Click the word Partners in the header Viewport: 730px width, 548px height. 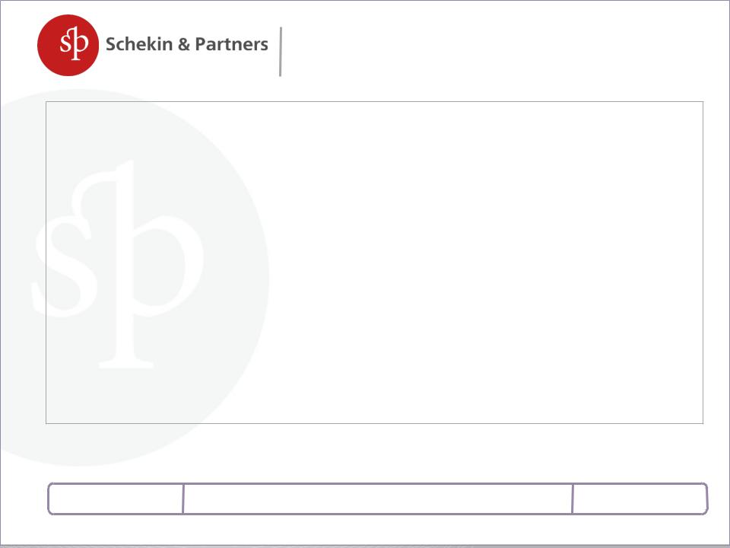click(x=231, y=44)
